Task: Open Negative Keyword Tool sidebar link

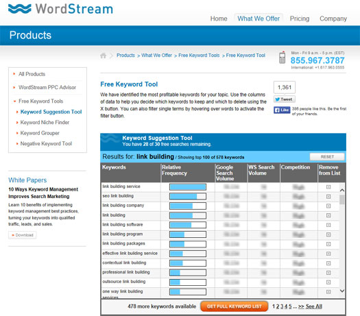Action: tap(46, 143)
